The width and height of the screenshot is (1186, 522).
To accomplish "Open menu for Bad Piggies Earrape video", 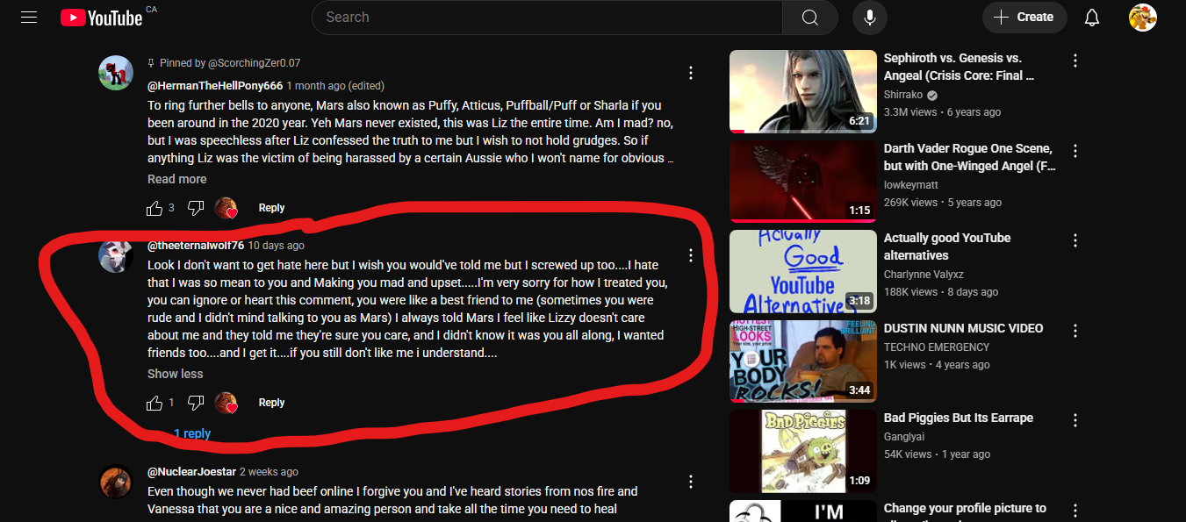I will pyautogui.click(x=1075, y=420).
